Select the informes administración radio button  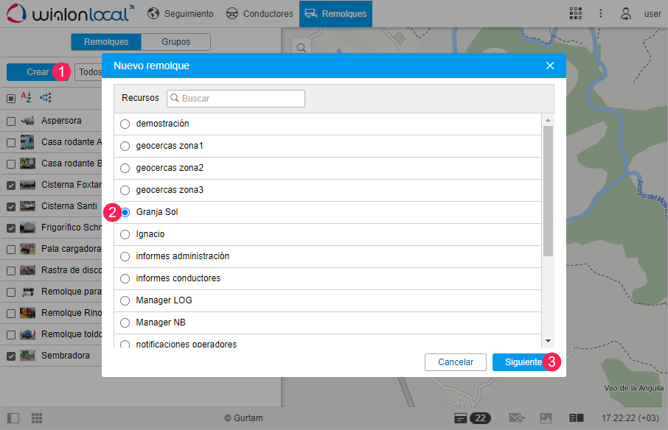click(x=125, y=257)
